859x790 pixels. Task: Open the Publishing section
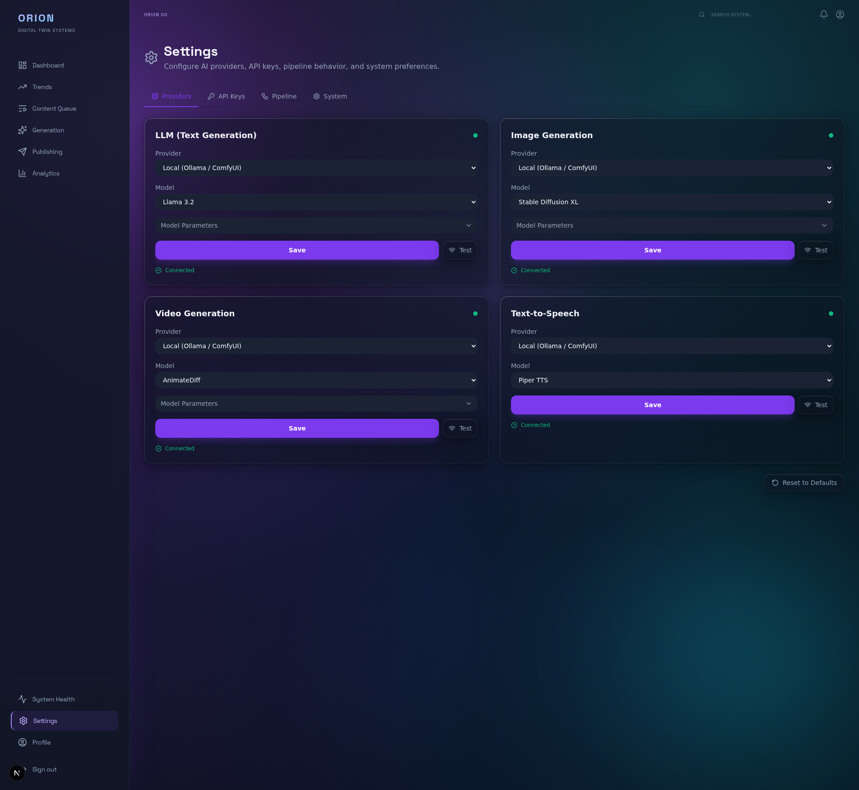point(47,152)
